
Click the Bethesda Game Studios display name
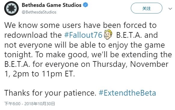51,5
